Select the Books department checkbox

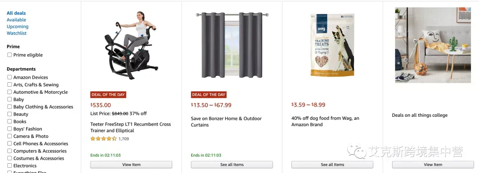point(9,121)
